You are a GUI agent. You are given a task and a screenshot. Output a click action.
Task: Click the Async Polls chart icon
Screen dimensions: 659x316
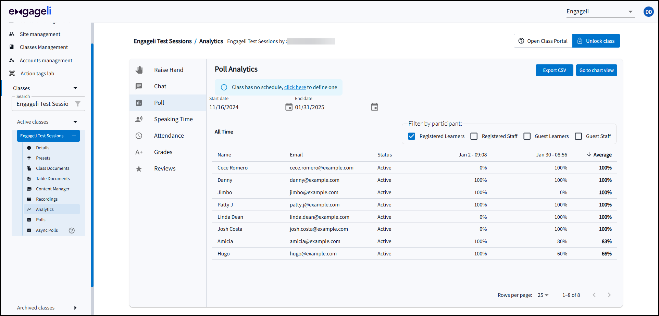[29, 230]
